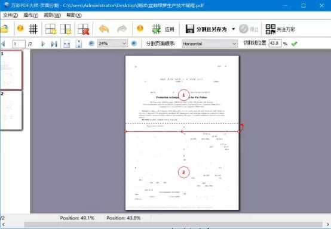Viewport: 331px width, 229px height.
Task: Click the QR code icon
Action: click(x=271, y=29)
